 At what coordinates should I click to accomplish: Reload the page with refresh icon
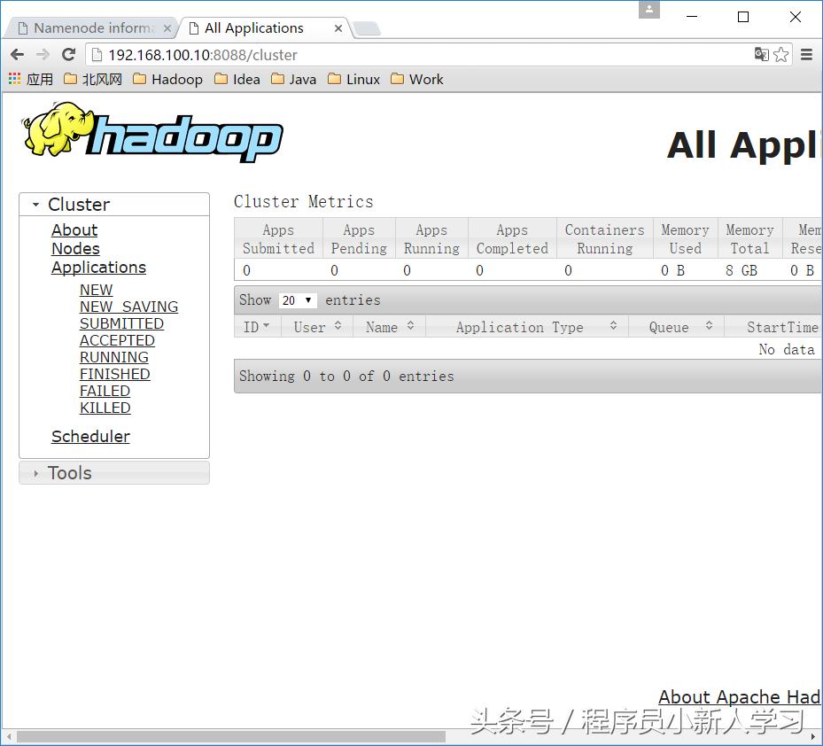click(69, 55)
